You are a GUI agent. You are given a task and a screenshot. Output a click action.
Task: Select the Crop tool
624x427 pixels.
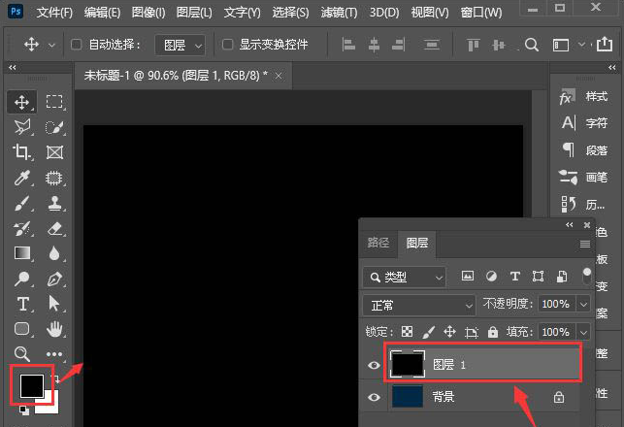coord(21,152)
